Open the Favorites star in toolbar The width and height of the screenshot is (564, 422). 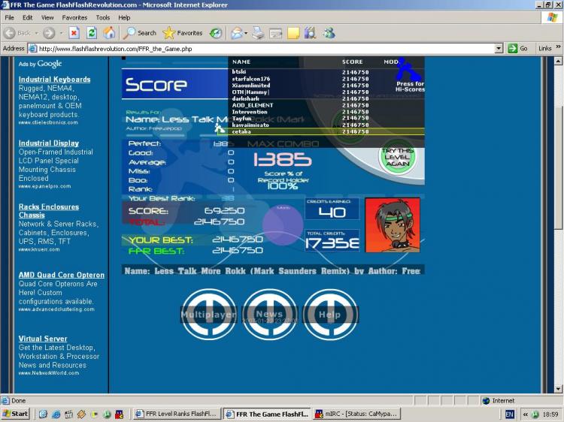coord(183,33)
